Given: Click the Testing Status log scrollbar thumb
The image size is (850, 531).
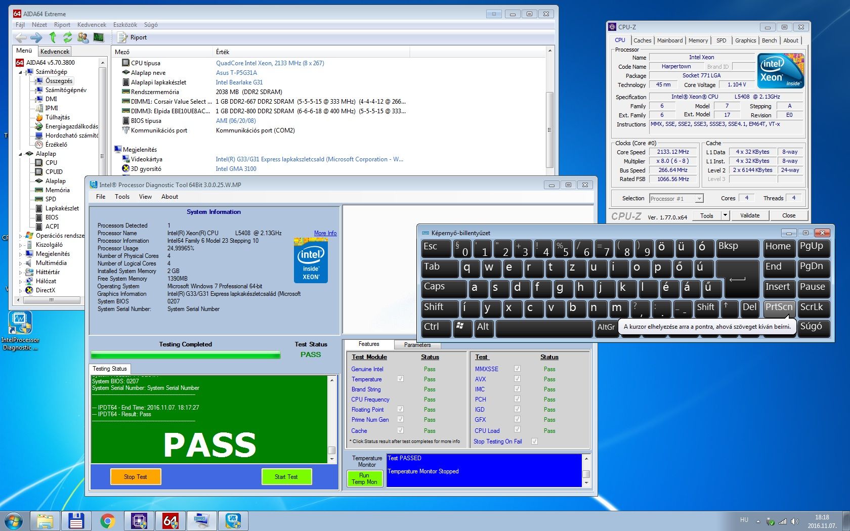Looking at the screenshot, I should point(332,450).
